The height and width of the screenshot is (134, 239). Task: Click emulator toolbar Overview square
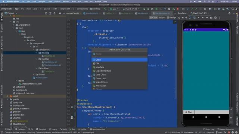pos(207,17)
